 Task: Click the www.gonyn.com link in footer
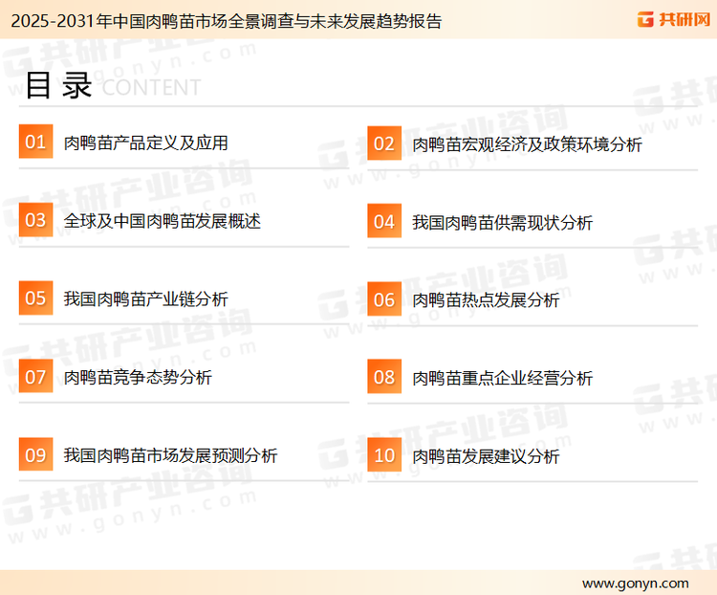click(635, 584)
